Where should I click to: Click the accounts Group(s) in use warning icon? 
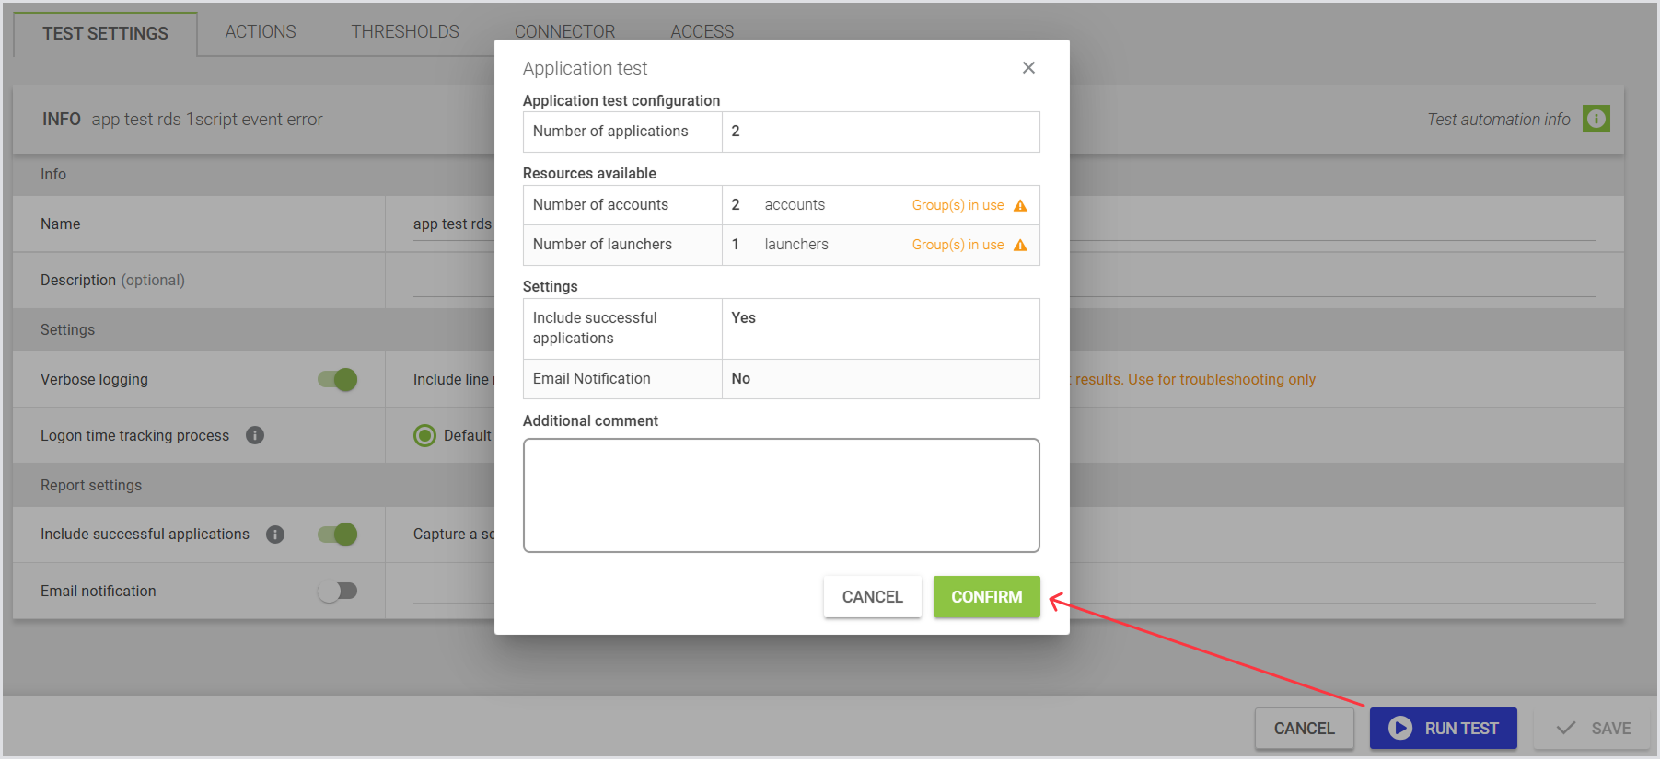click(x=1020, y=205)
